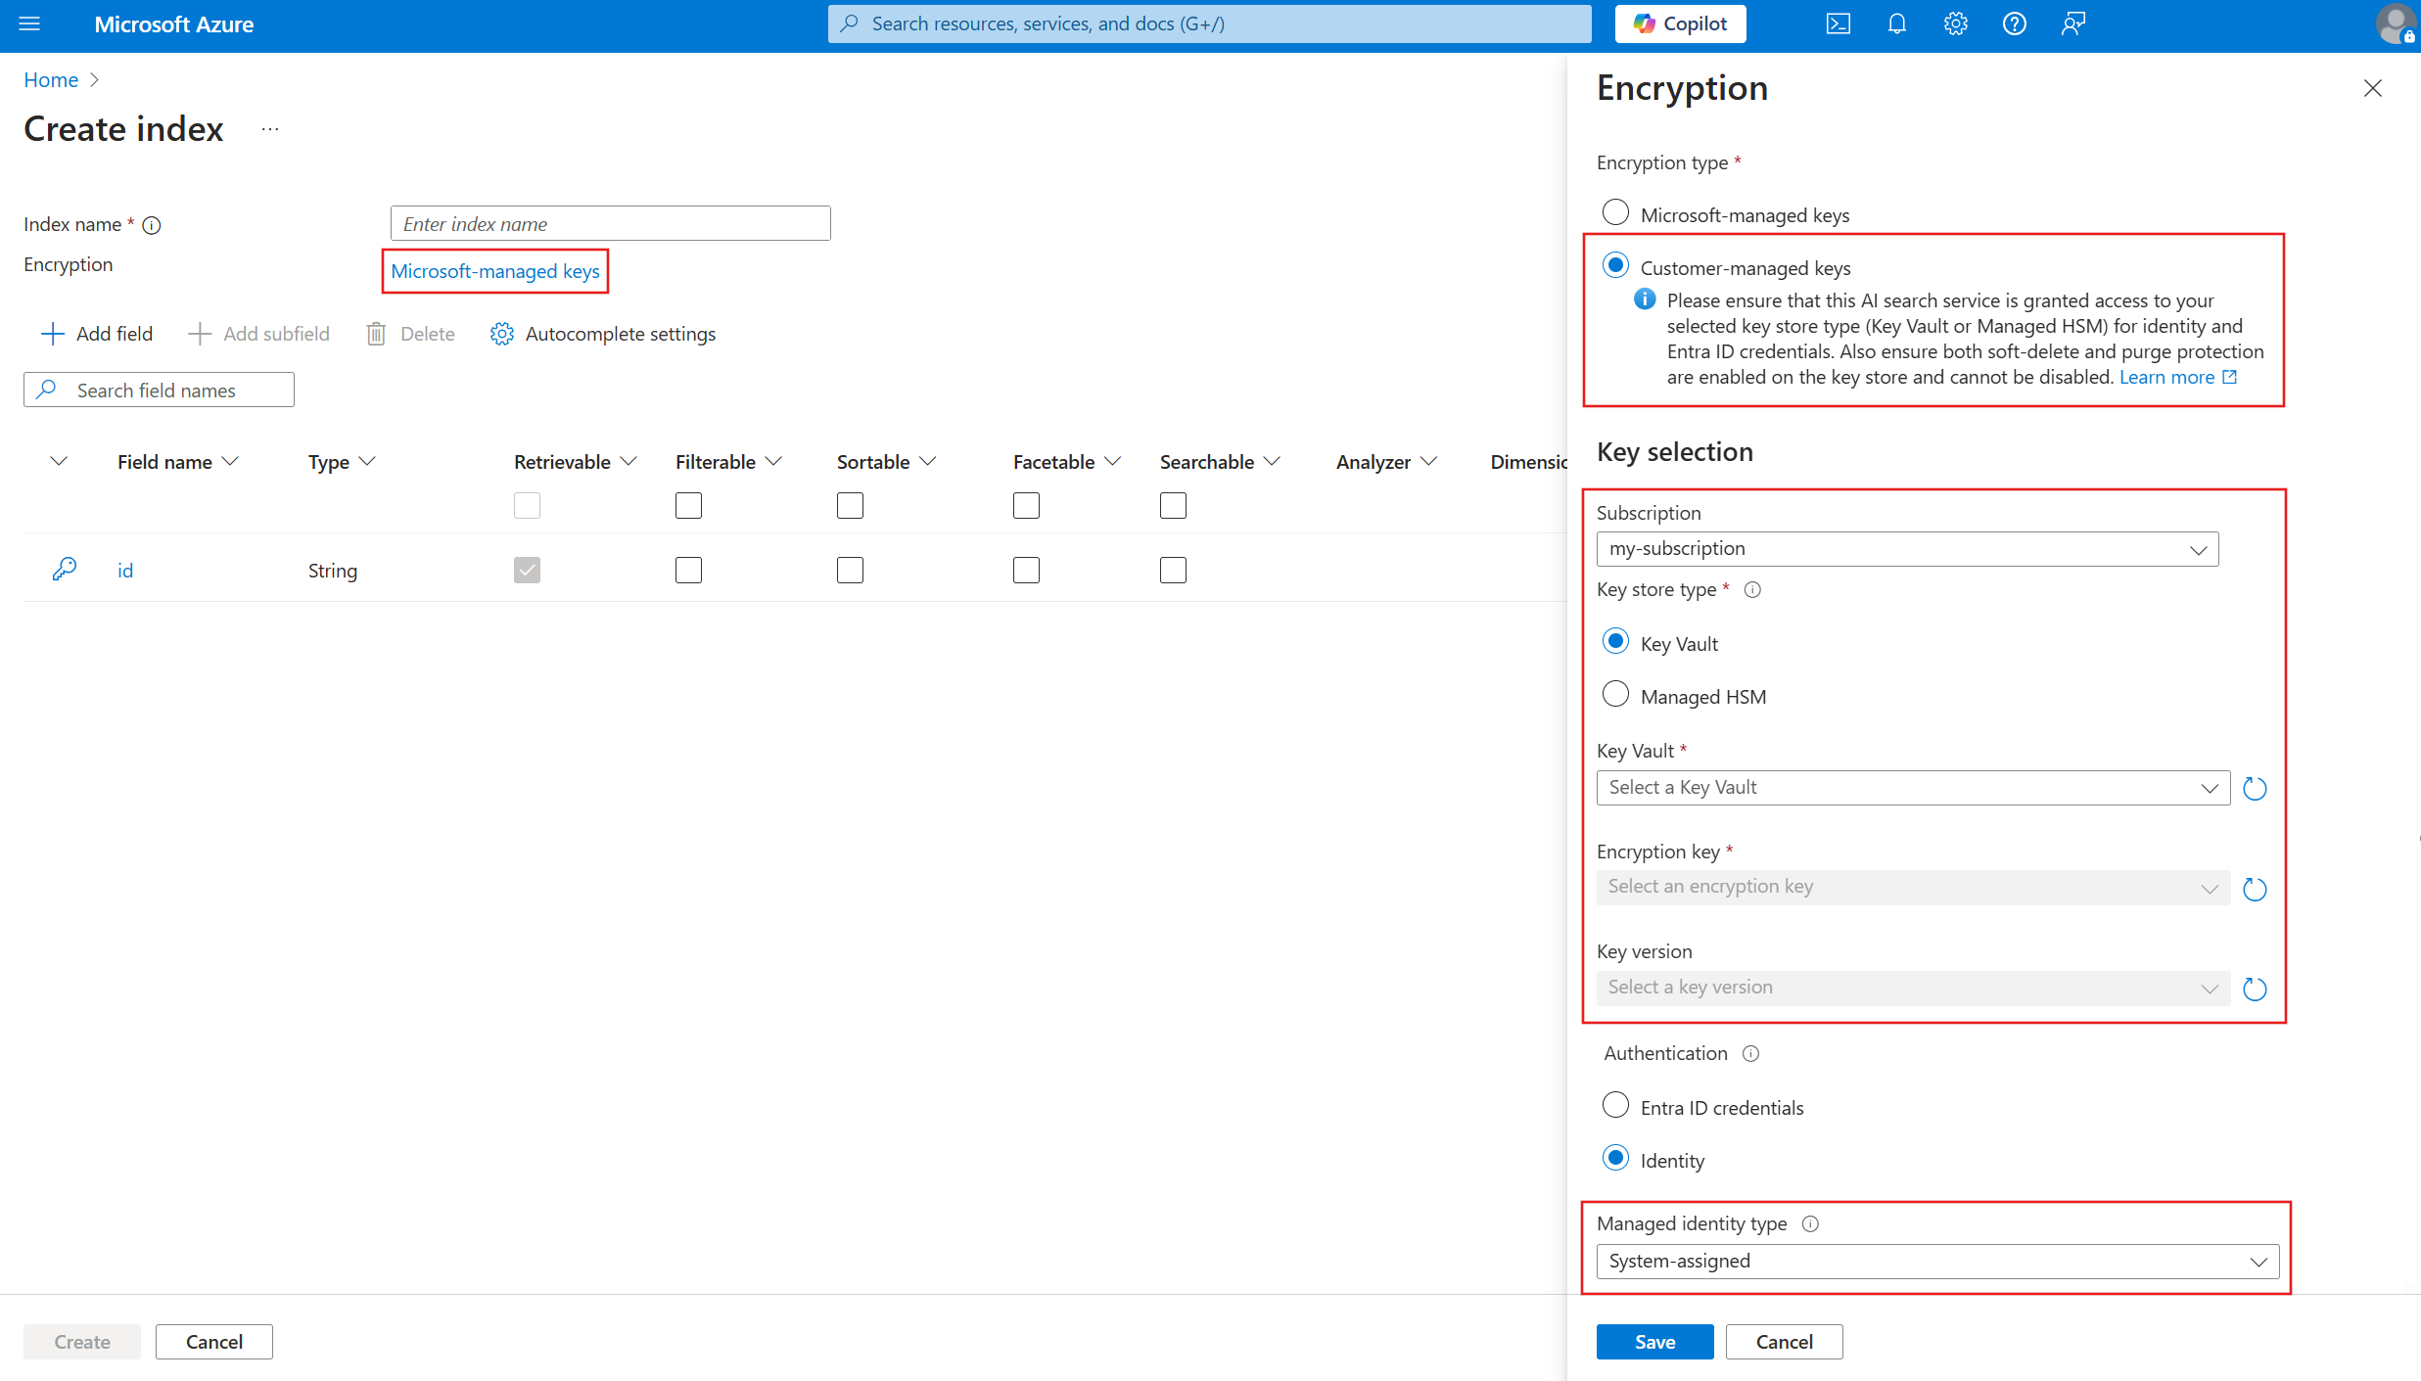The width and height of the screenshot is (2421, 1381).
Task: Open Azure notifications bell
Action: [1896, 23]
